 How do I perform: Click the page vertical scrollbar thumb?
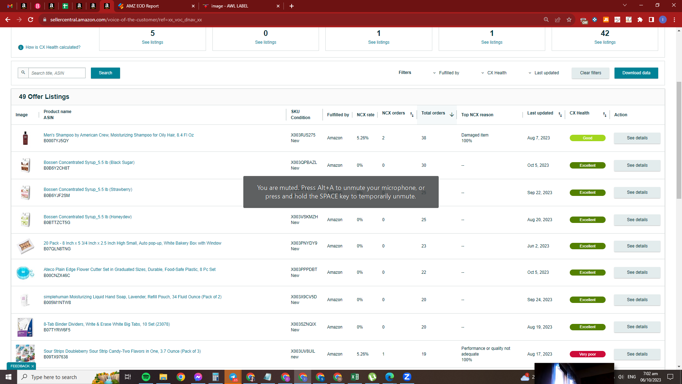pos(679,140)
